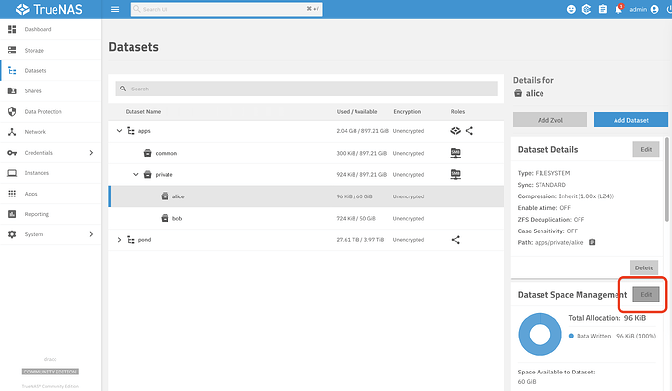The image size is (672, 391).
Task: Click the Add Dataset button
Action: pos(631,120)
